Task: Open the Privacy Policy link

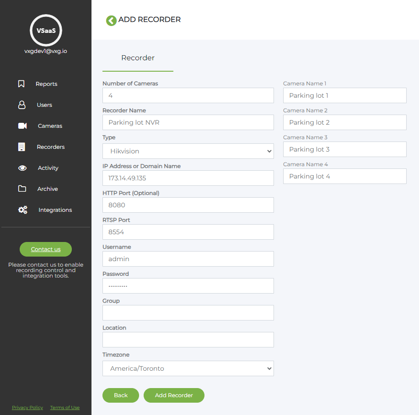Action: [x=27, y=408]
